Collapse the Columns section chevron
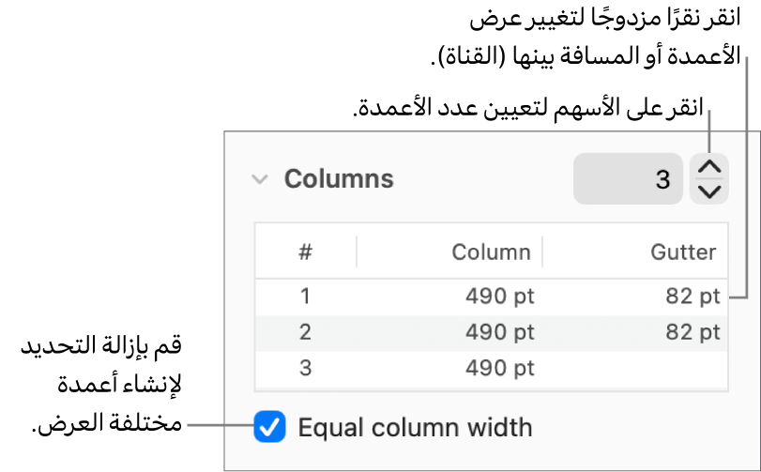761x472 pixels. [260, 179]
